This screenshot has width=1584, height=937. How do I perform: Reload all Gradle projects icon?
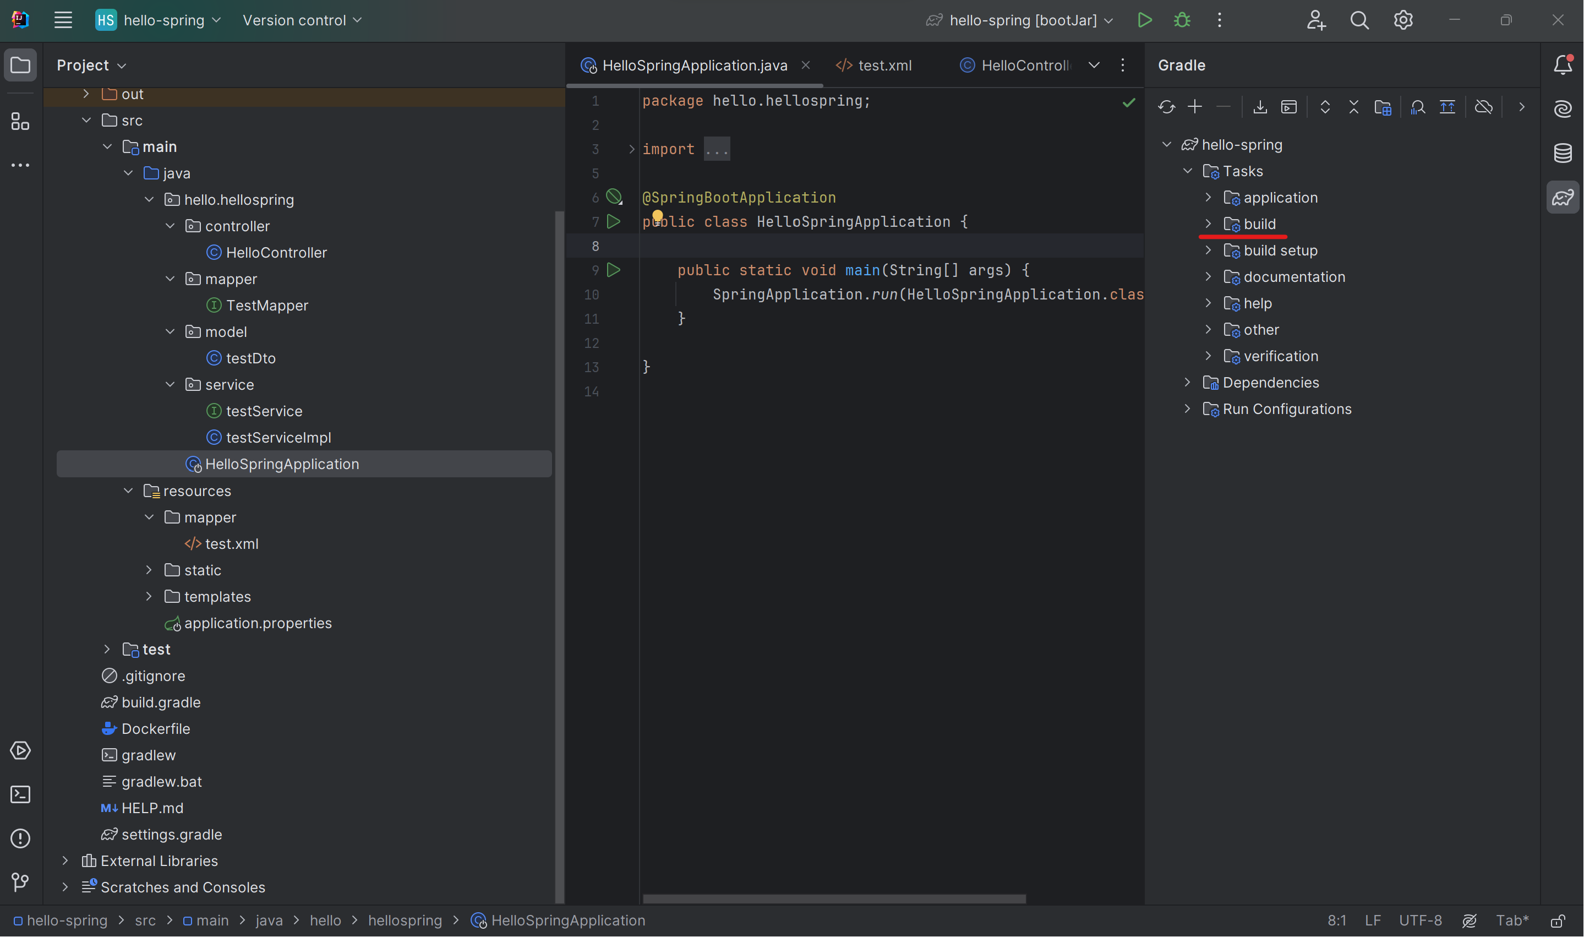[x=1166, y=107]
